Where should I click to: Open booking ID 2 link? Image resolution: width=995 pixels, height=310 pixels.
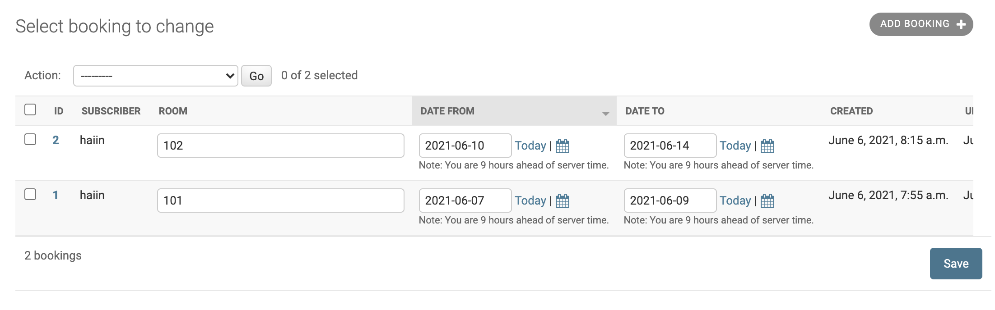click(56, 140)
